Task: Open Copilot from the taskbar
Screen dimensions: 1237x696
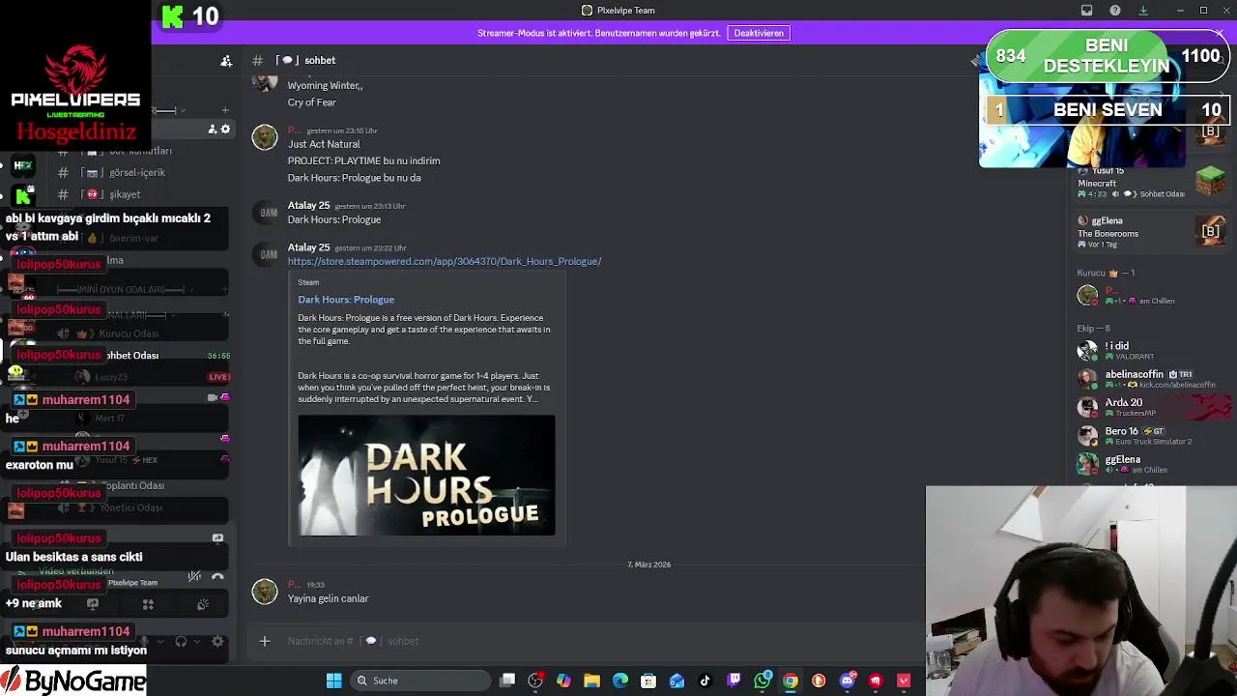Action: pos(563,681)
